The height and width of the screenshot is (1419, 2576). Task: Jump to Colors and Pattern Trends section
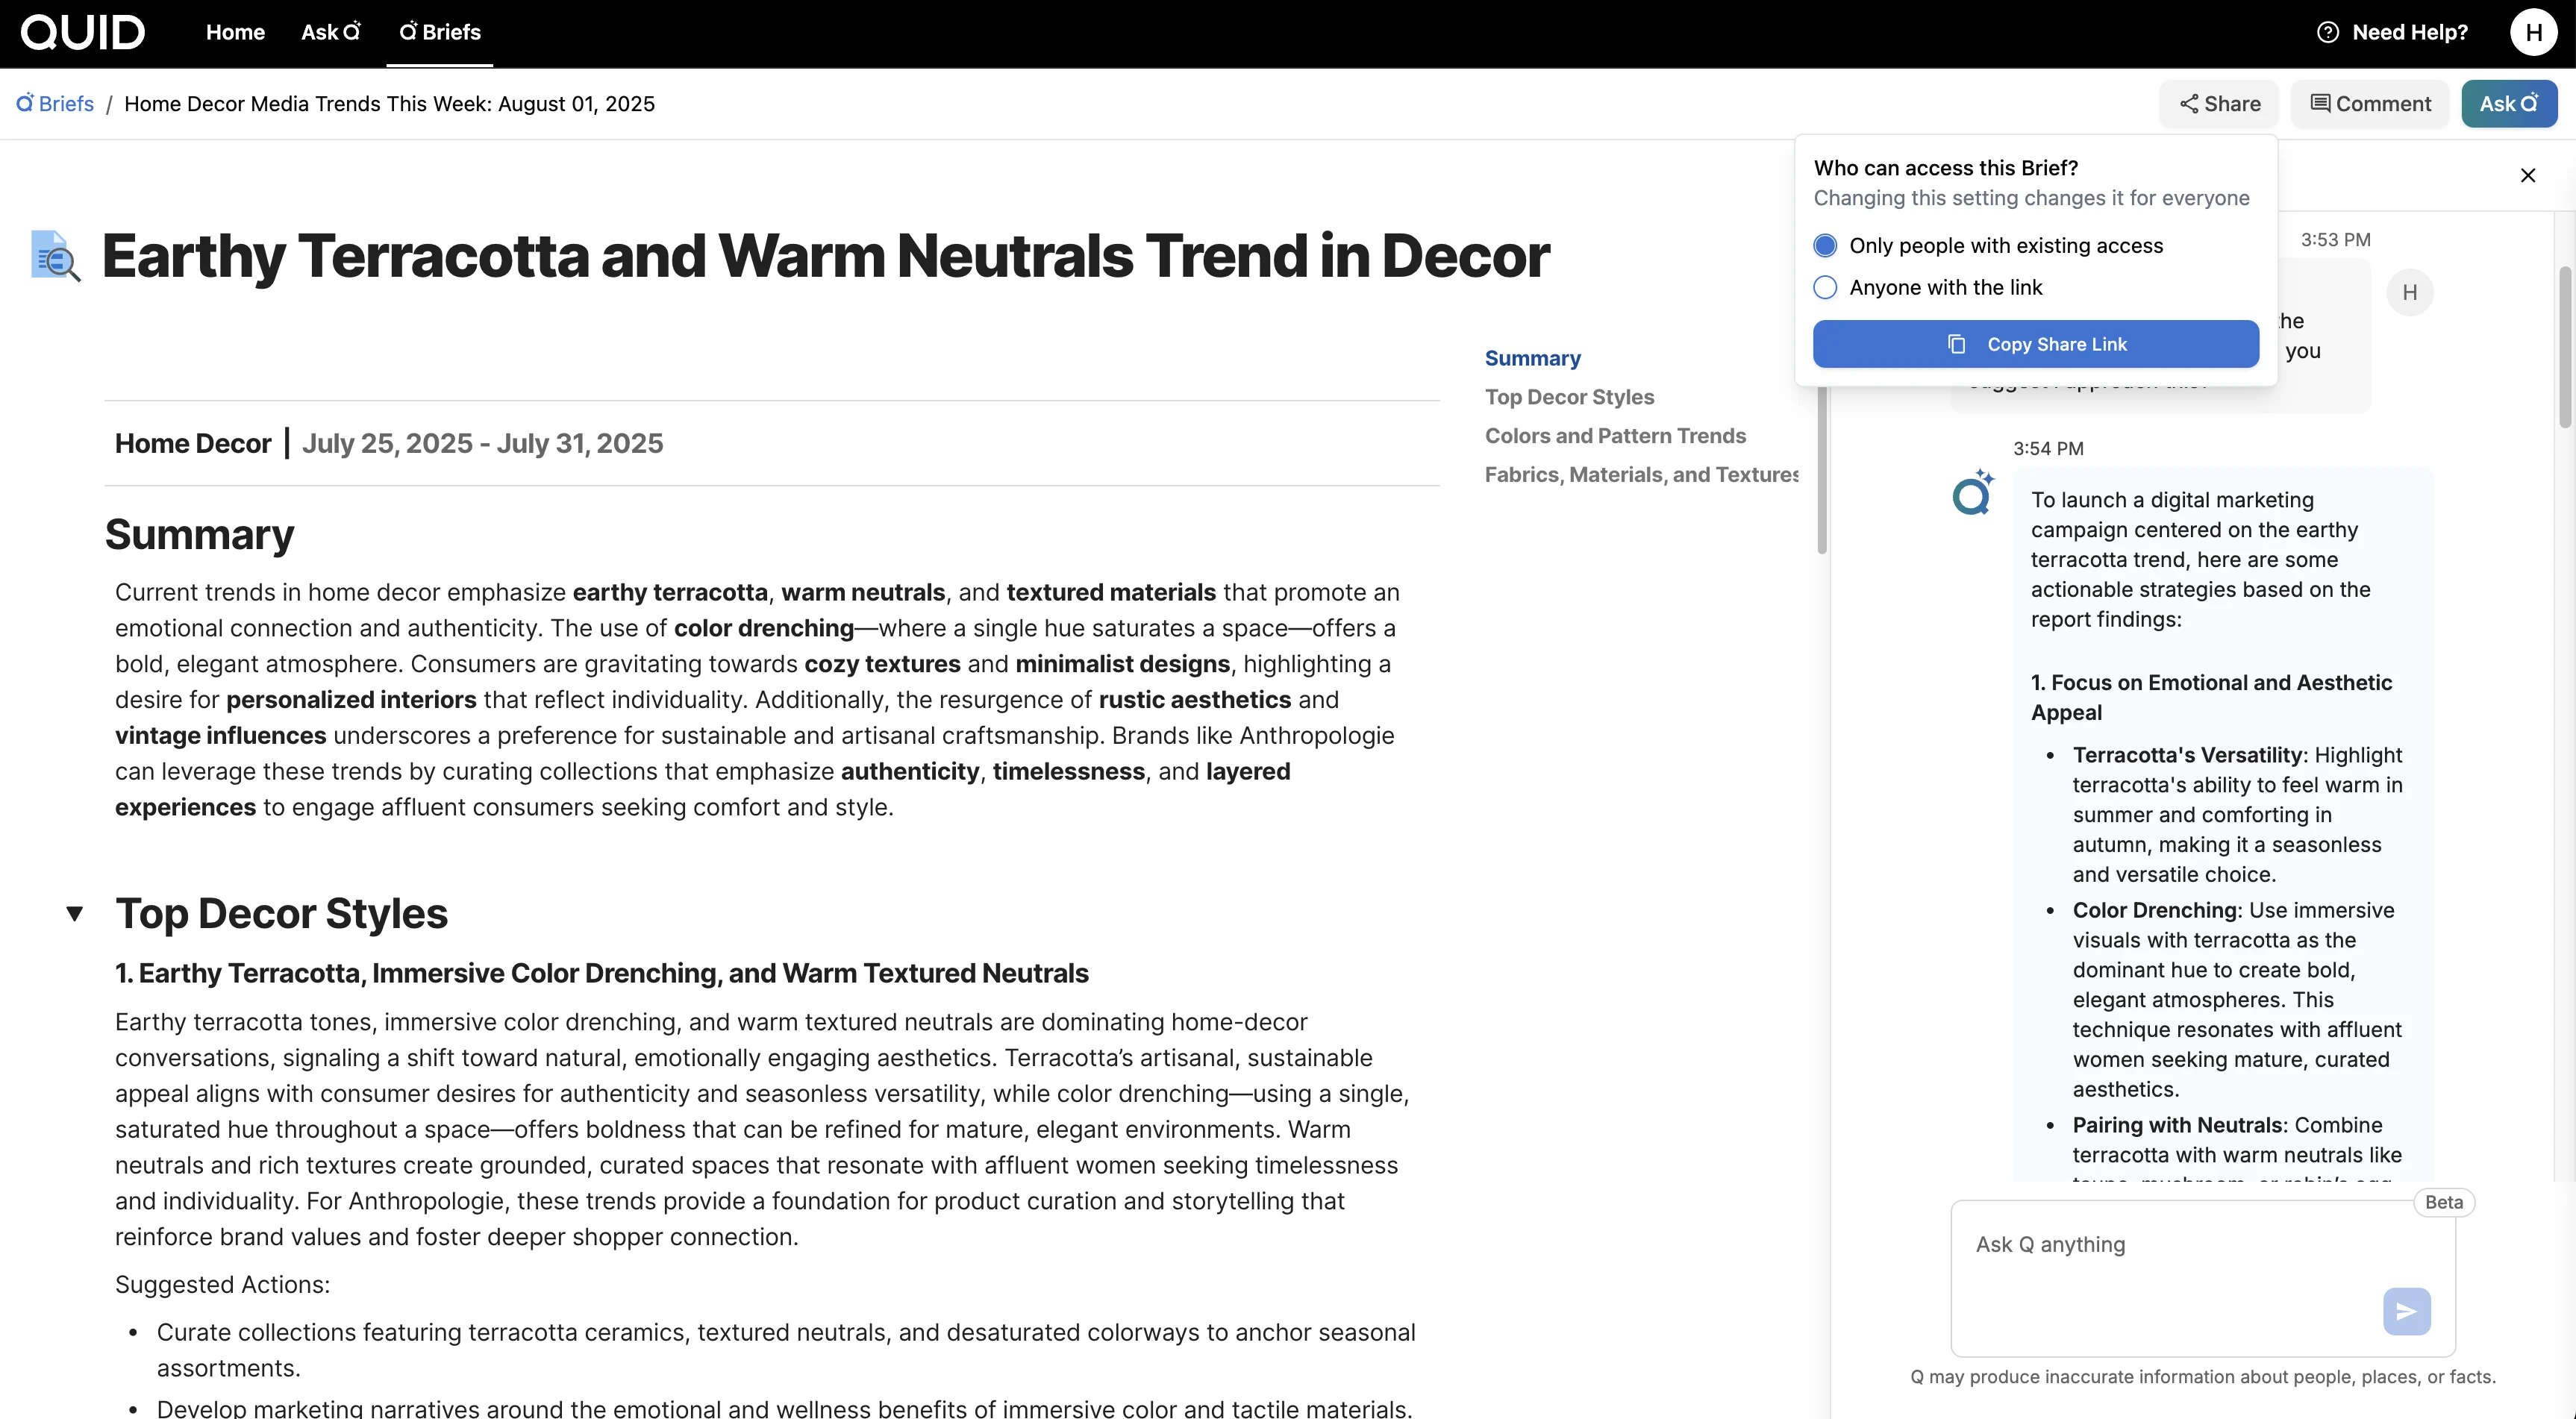(1614, 436)
